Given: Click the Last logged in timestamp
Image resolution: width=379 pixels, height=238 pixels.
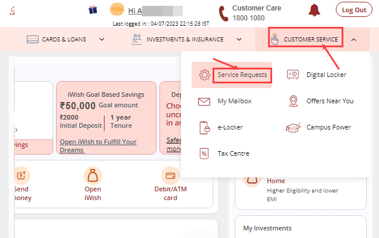Looking at the screenshot, I should [161, 24].
